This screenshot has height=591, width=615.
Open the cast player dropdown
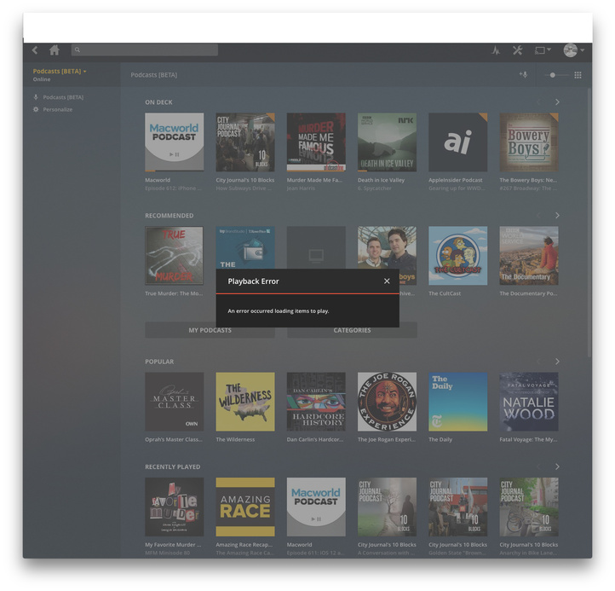click(x=543, y=50)
